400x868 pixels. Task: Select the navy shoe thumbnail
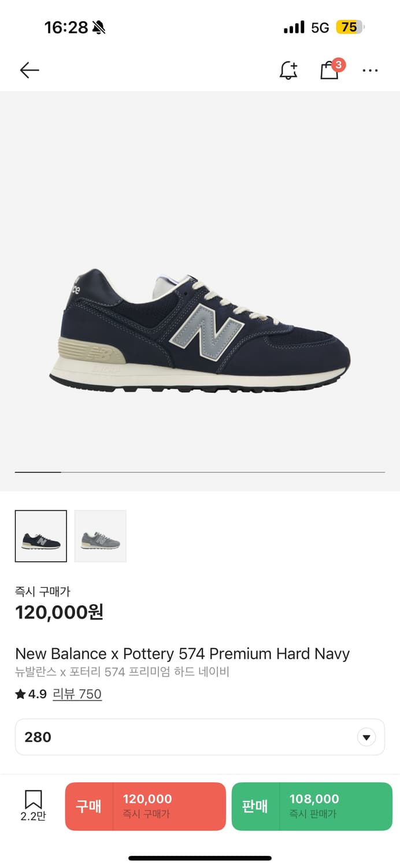click(41, 536)
